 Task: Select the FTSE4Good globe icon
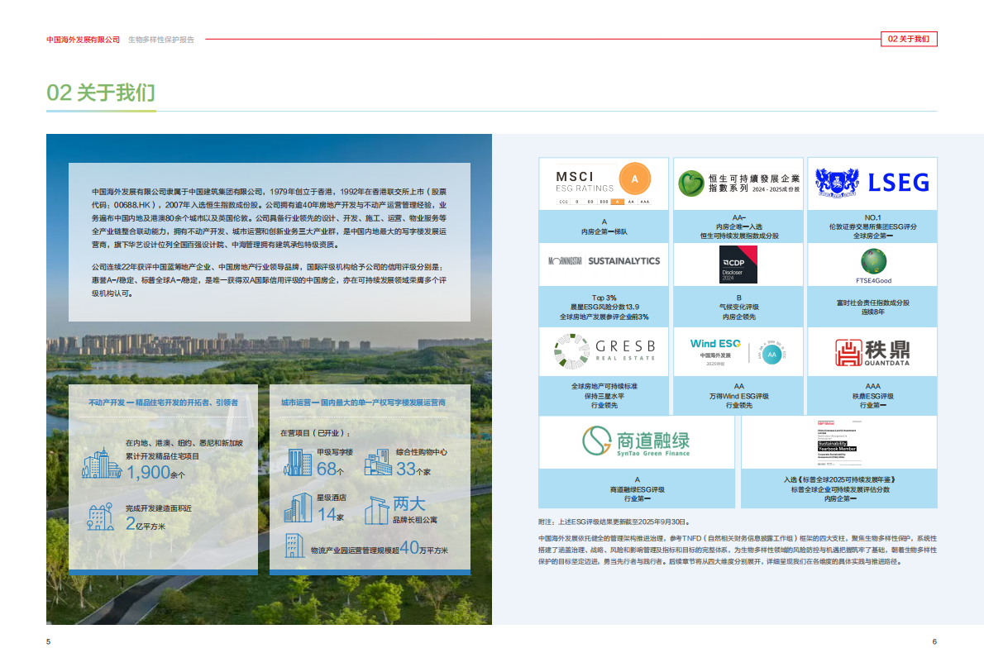tap(874, 261)
